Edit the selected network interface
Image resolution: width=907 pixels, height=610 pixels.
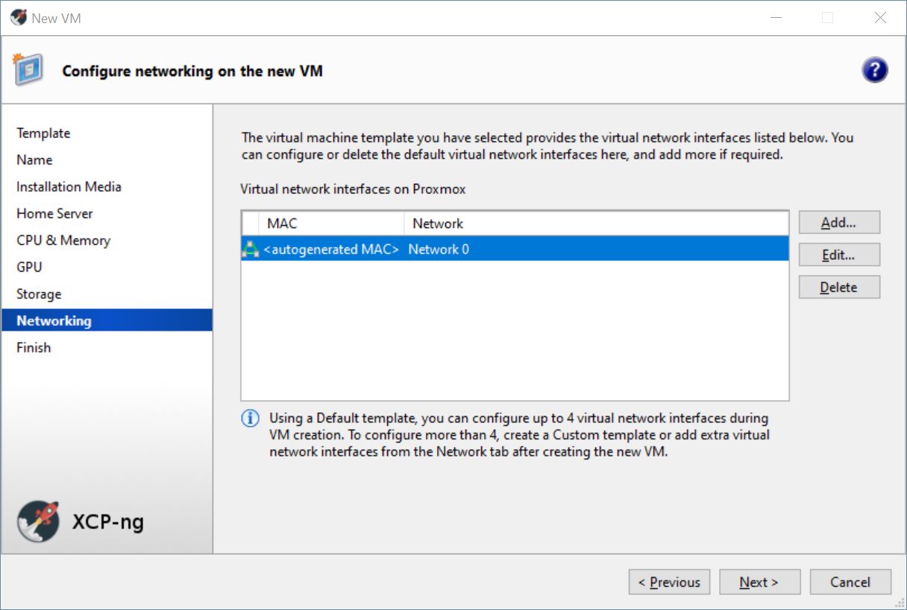839,255
